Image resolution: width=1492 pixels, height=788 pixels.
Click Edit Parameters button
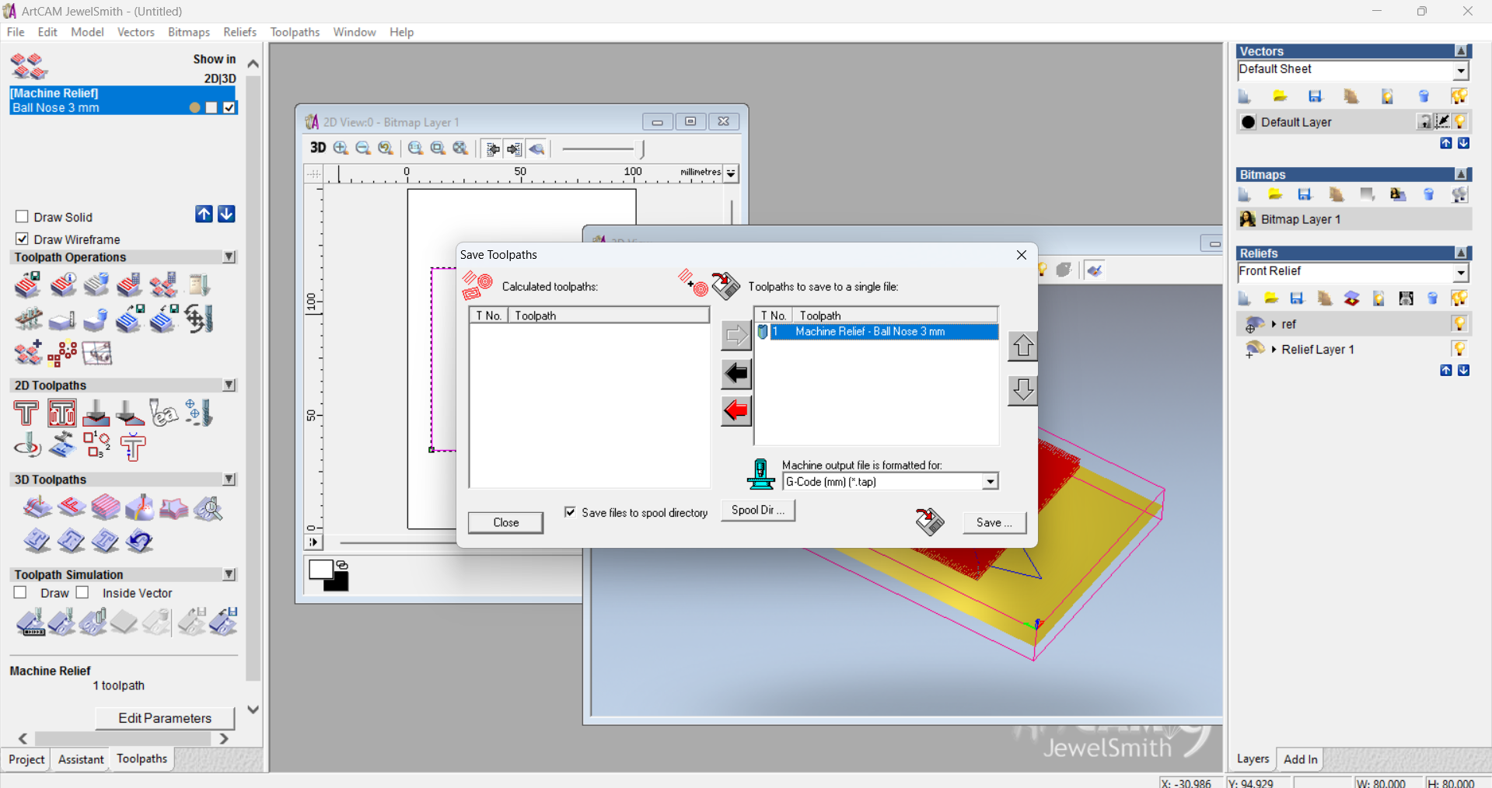(165, 718)
